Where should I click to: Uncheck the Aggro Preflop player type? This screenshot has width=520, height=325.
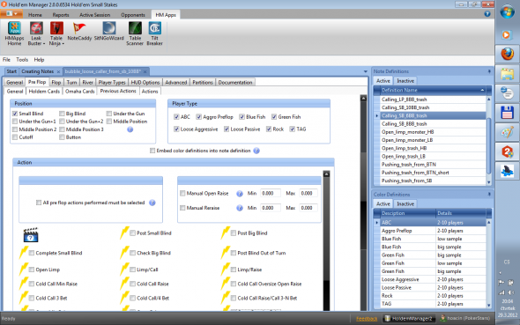(198, 117)
